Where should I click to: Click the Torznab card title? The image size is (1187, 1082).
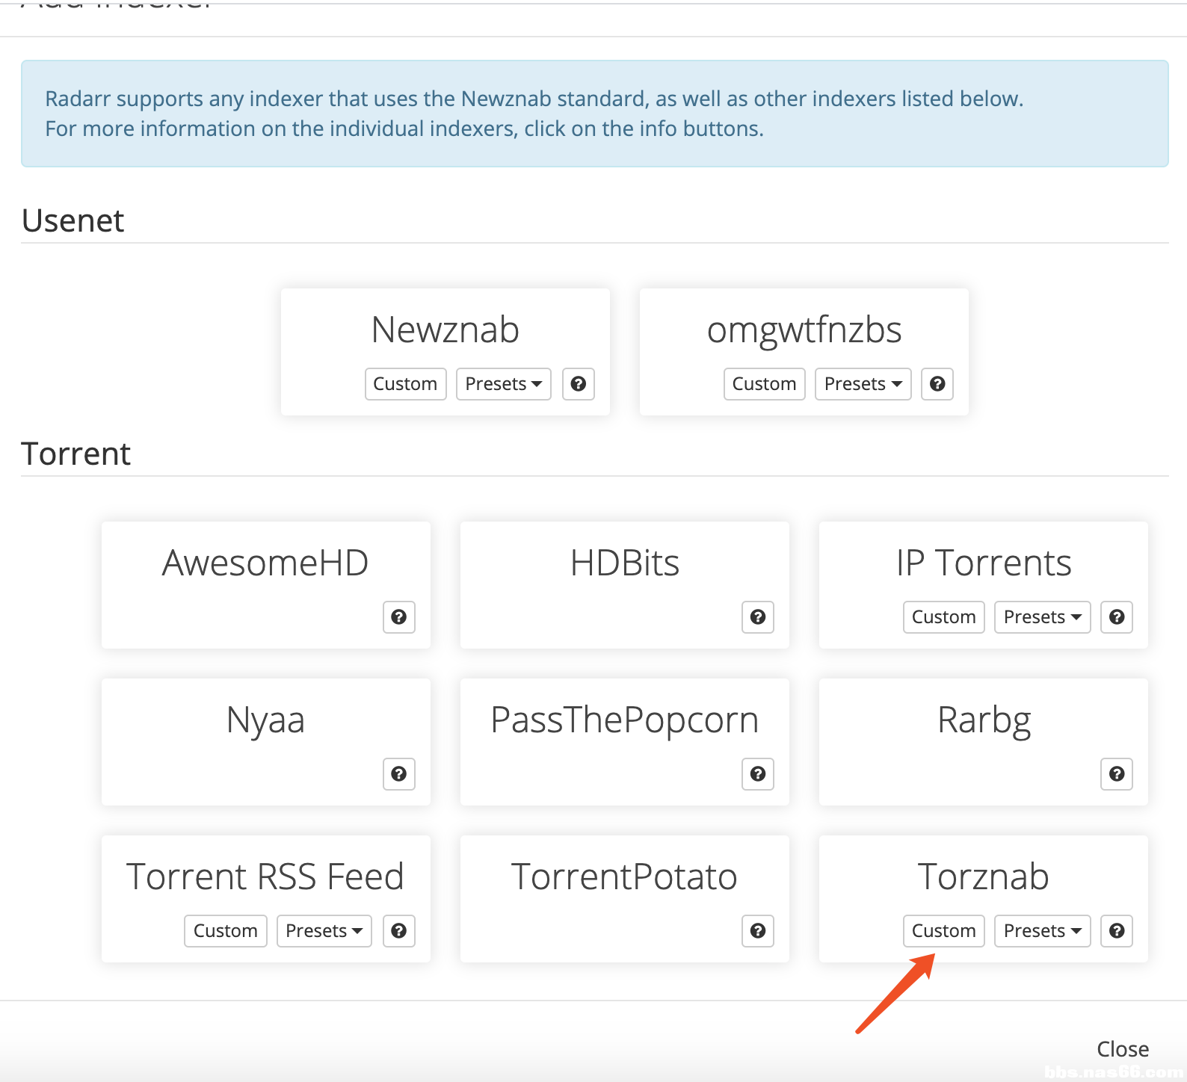click(984, 877)
